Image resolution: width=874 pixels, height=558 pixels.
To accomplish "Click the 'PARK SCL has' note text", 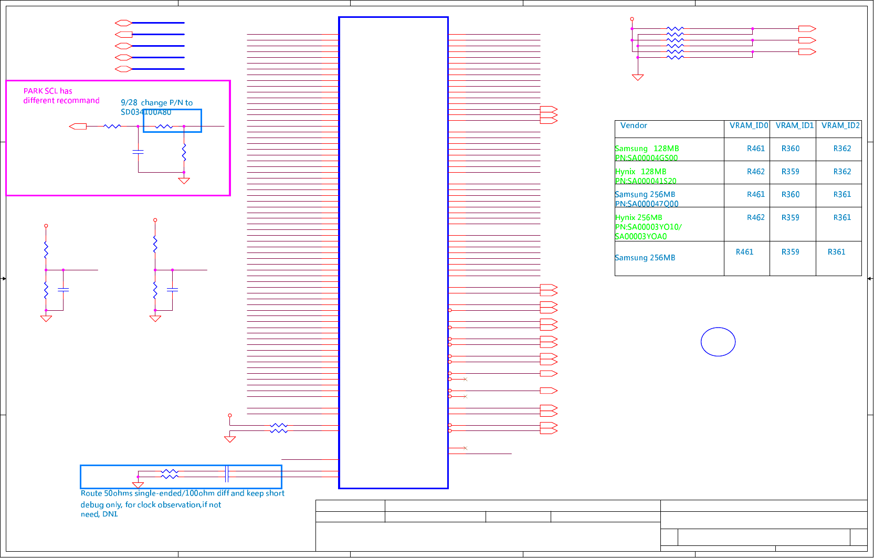I will 48,91.
